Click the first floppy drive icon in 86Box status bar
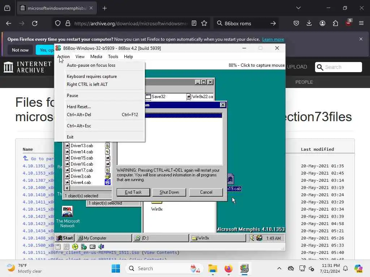370x277 pixels. [58, 247]
